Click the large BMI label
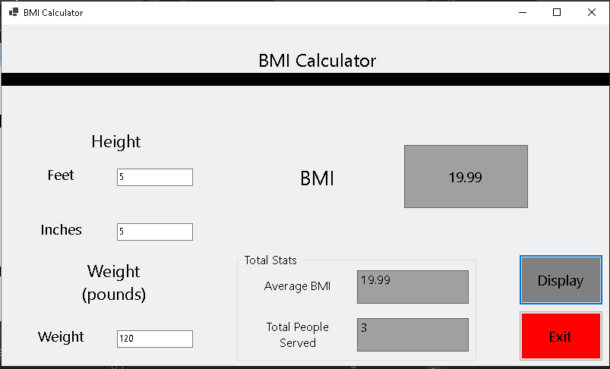 pos(317,178)
